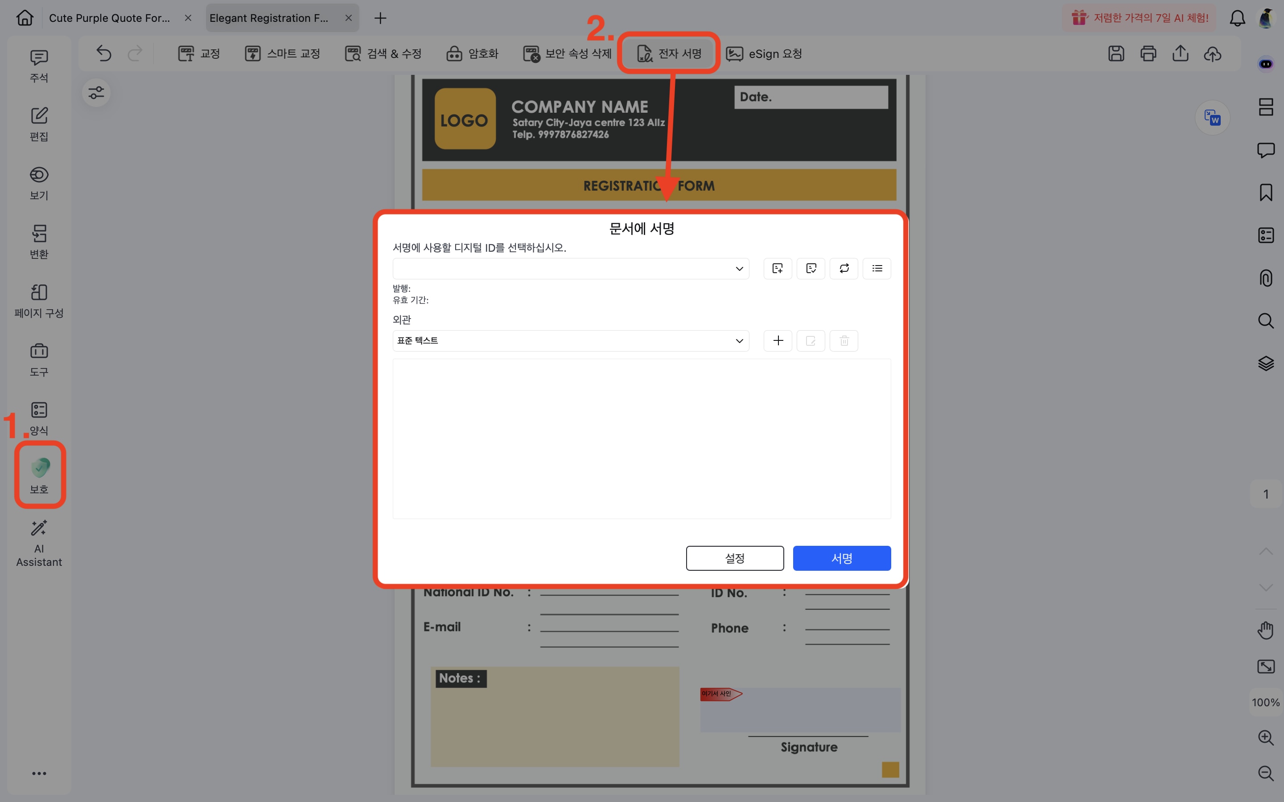Viewport: 1284px width, 802px height.
Task: Toggle the hand pan tool
Action: point(1265,630)
